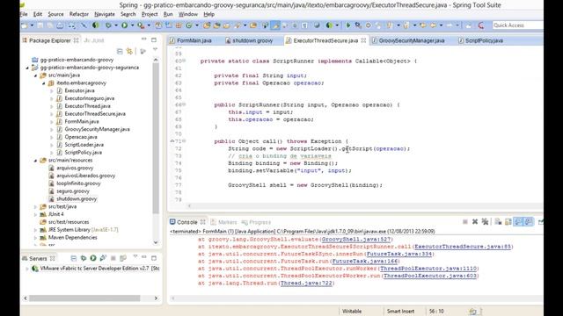Expand the VMware vFabric tc Server node
Image resolution: width=563 pixels, height=316 pixels.
tap(27, 269)
